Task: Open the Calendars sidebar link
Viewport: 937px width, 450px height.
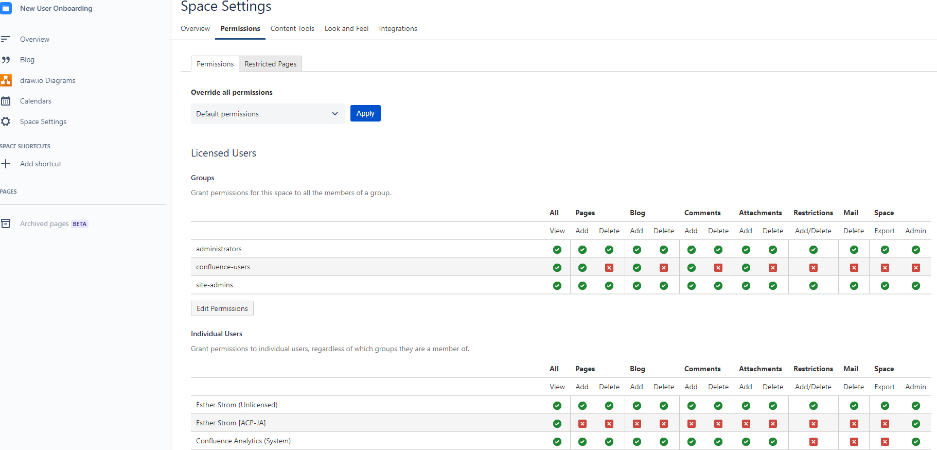Action: click(x=36, y=101)
